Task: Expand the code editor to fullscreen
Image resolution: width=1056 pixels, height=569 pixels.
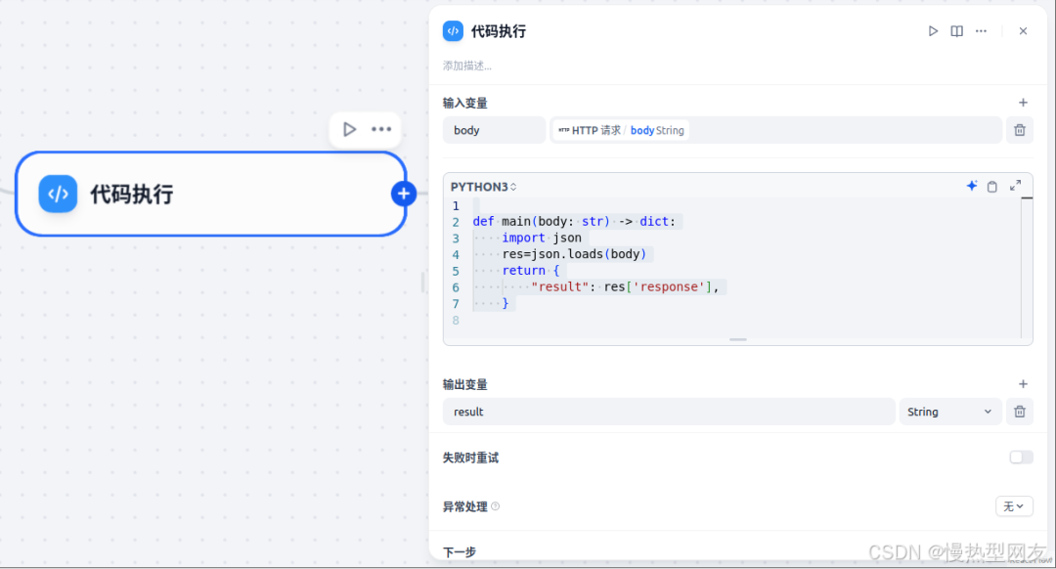Action: click(1015, 186)
